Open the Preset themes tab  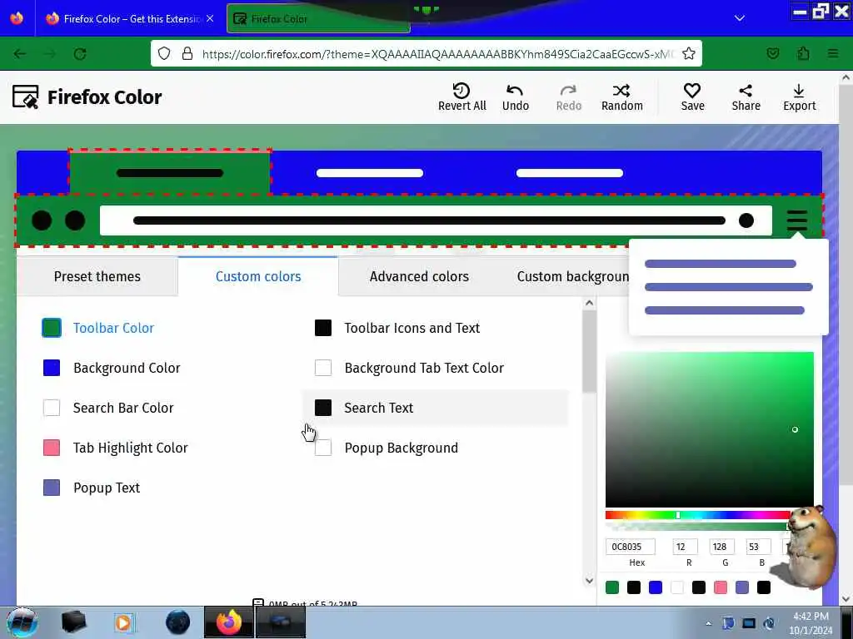pyautogui.click(x=97, y=276)
